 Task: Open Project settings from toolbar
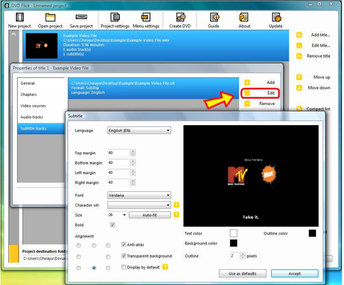pos(115,17)
